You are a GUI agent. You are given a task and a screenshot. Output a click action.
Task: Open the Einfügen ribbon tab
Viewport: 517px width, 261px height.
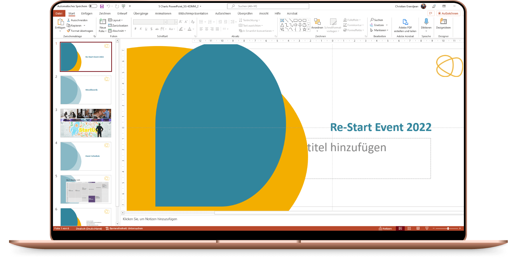coord(87,13)
